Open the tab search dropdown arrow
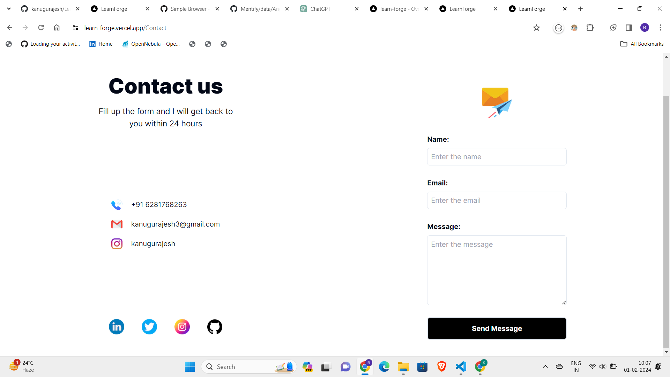Image resolution: width=670 pixels, height=377 pixels. (x=9, y=9)
